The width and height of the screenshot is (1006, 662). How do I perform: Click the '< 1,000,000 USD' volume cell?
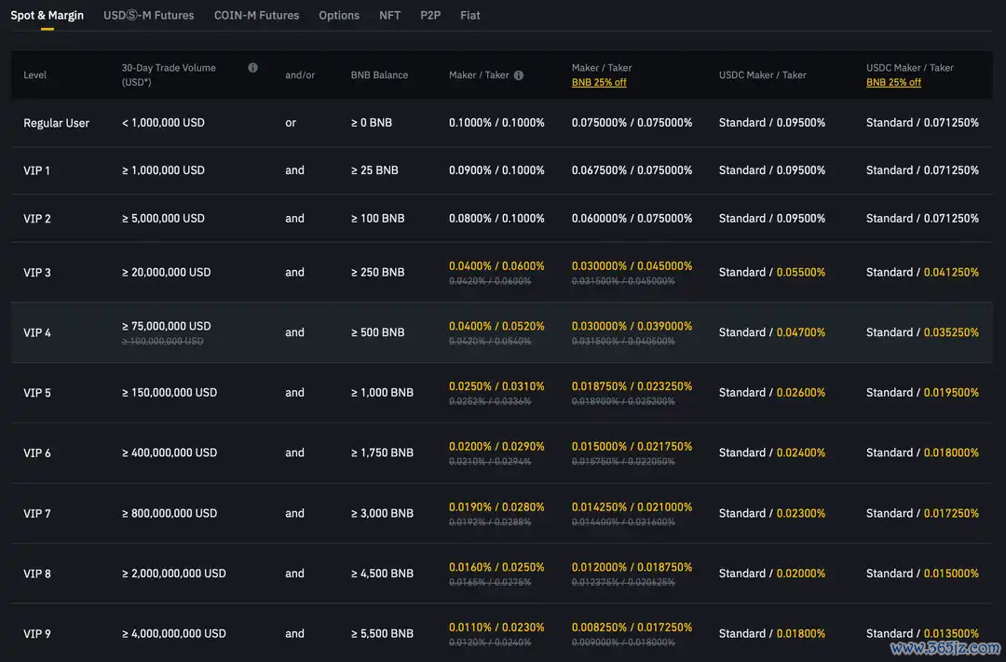point(163,123)
